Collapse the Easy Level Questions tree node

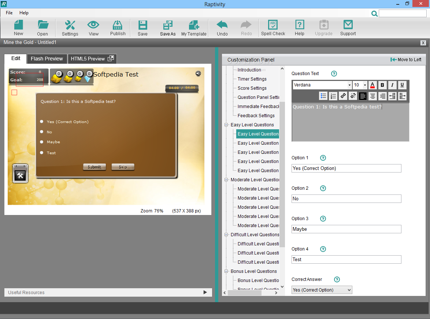(x=226, y=125)
